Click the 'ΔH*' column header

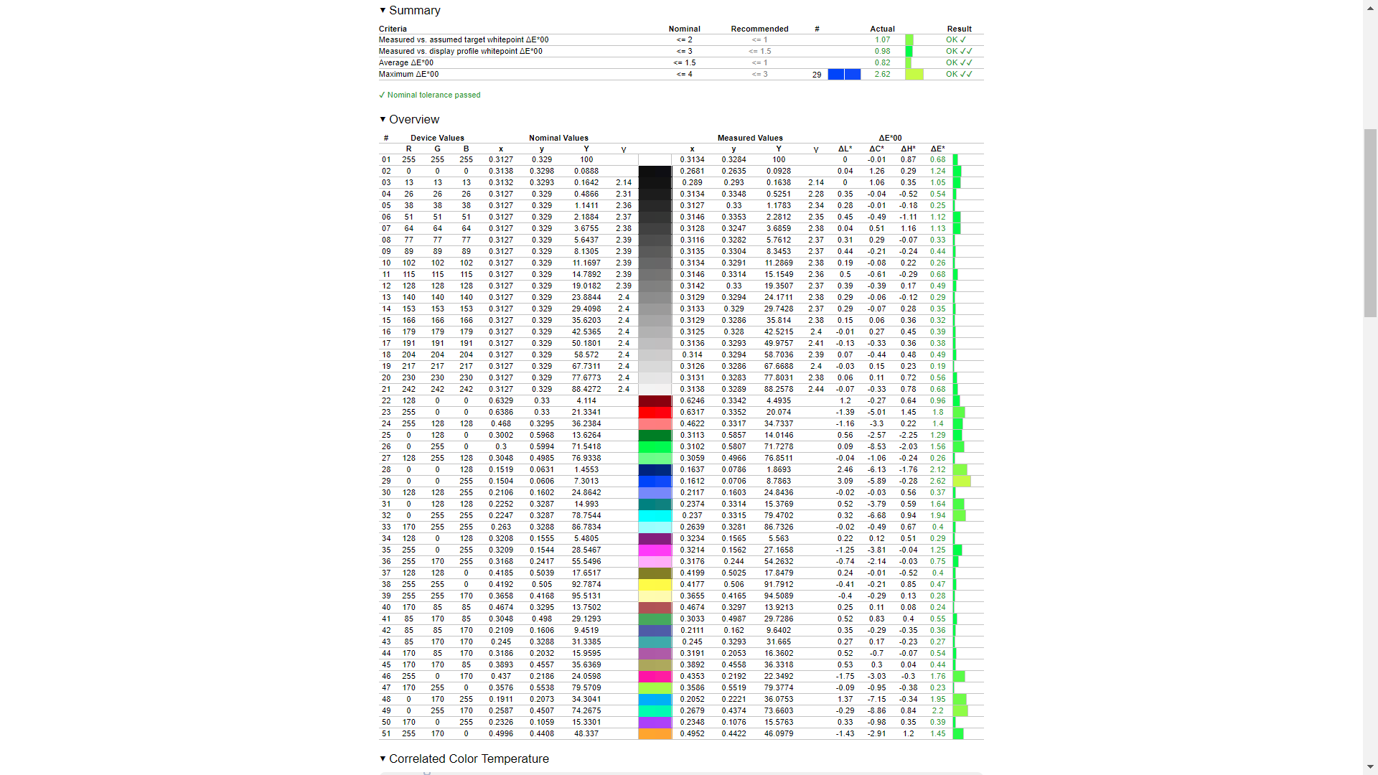[908, 149]
